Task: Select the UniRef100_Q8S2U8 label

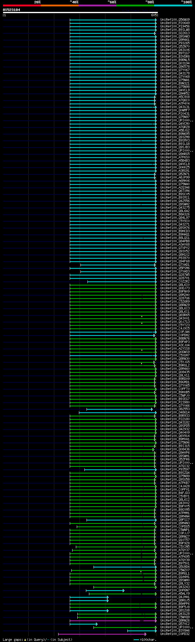Action: point(175,611)
